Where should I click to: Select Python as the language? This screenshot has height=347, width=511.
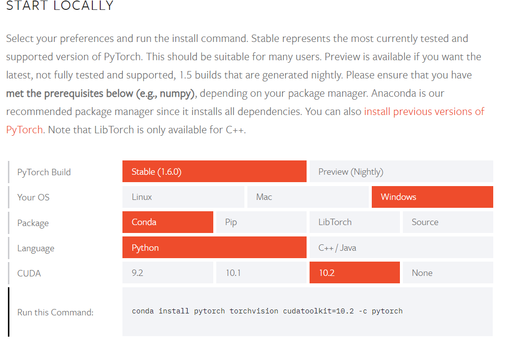coord(214,248)
